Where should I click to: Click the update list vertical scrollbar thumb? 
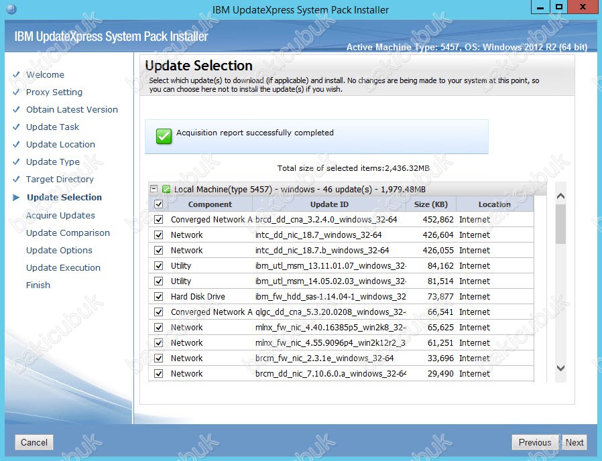click(560, 224)
